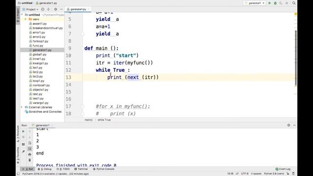Toggle fold marker at line 7
Screen dimensions: 313x176
pyautogui.click(x=83, y=34)
